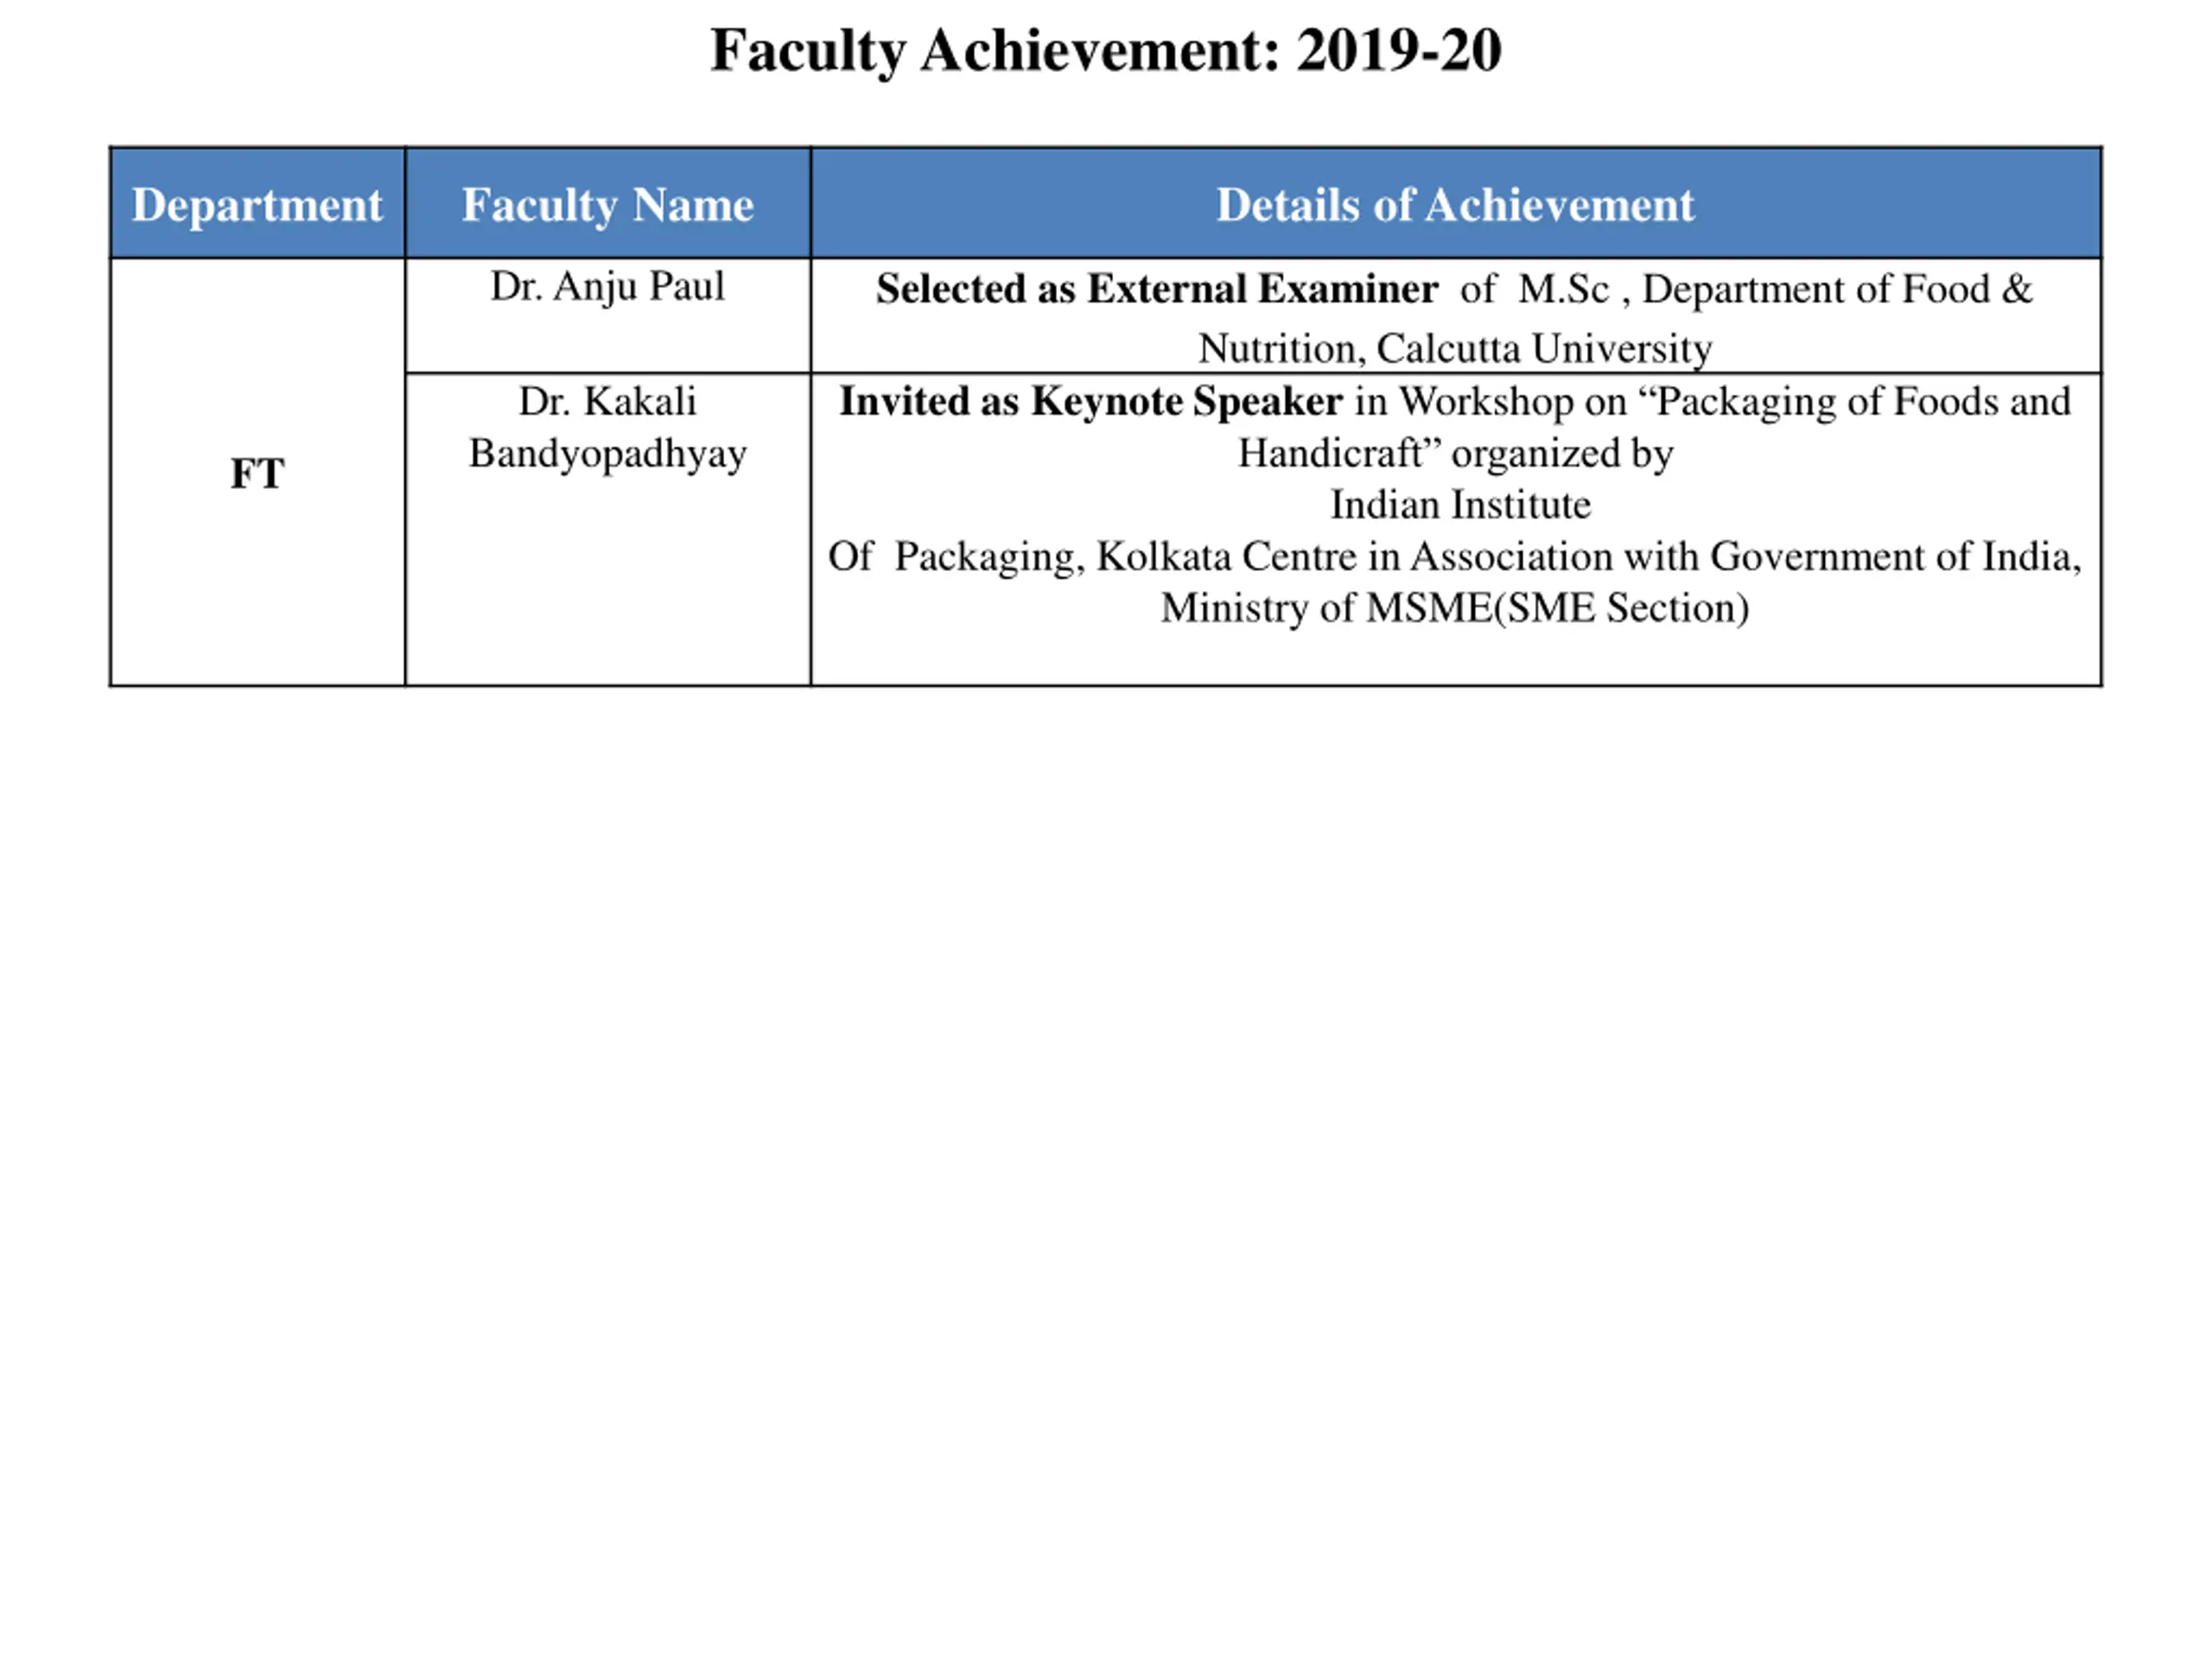Click the 'Faculty Achievement: 2019-20' title

pos(1105,50)
